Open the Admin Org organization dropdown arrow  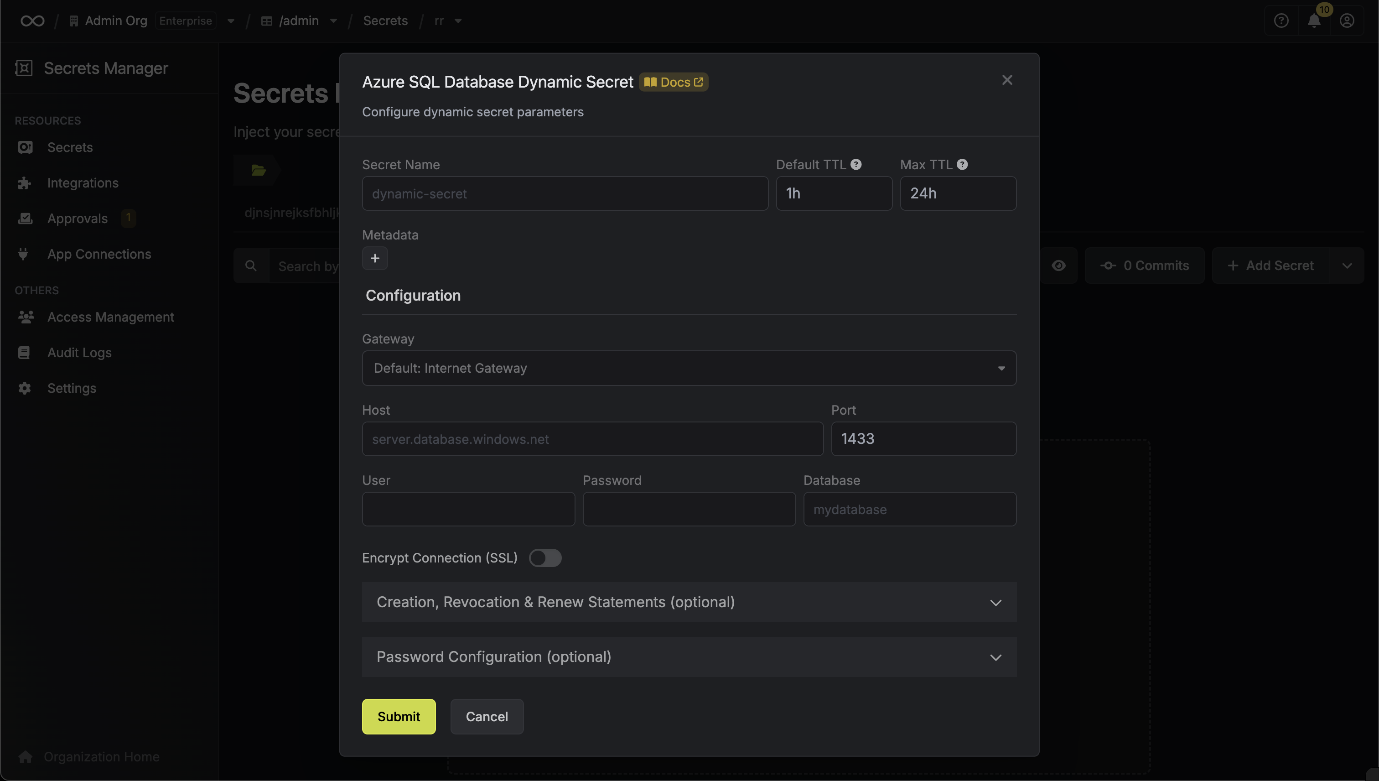pos(231,21)
